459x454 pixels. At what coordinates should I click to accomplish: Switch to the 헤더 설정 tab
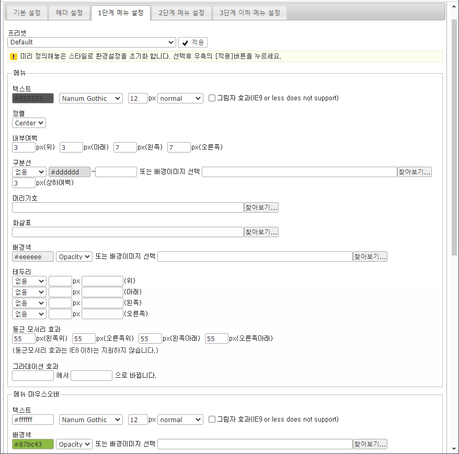(68, 13)
